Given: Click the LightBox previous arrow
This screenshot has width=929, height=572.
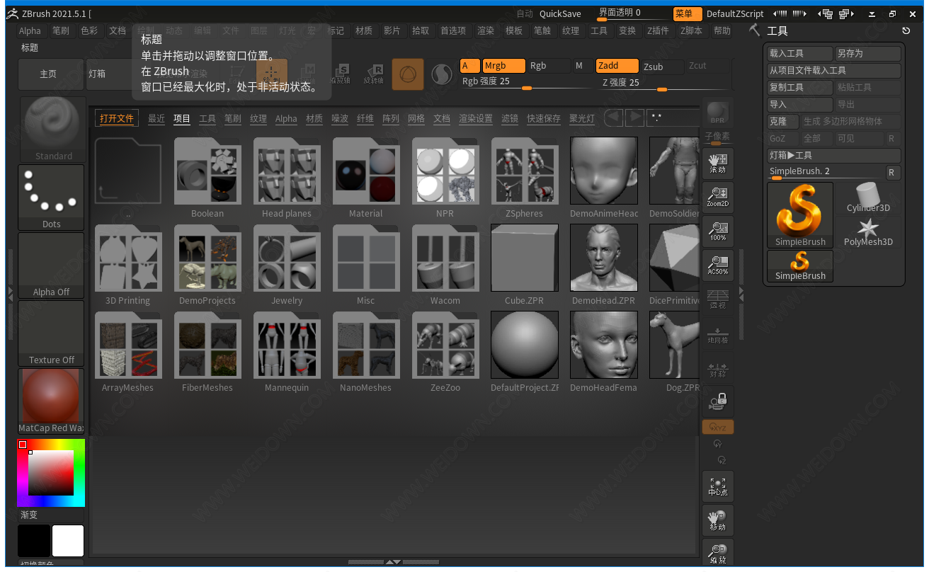Looking at the screenshot, I should (x=613, y=118).
